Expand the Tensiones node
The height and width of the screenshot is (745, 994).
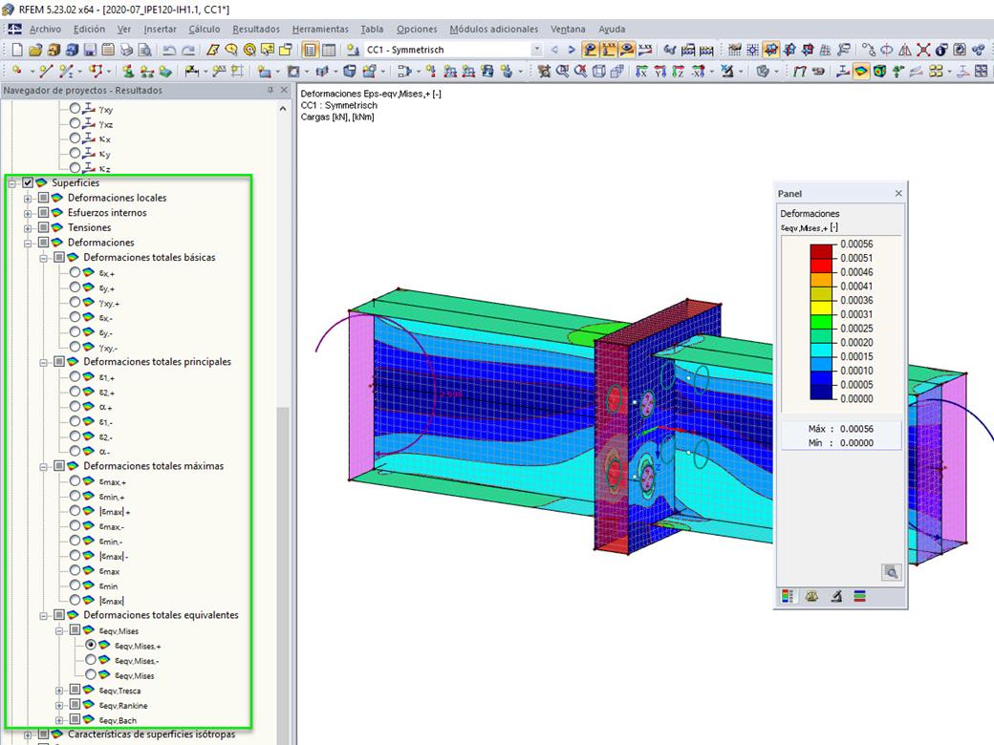(28, 228)
